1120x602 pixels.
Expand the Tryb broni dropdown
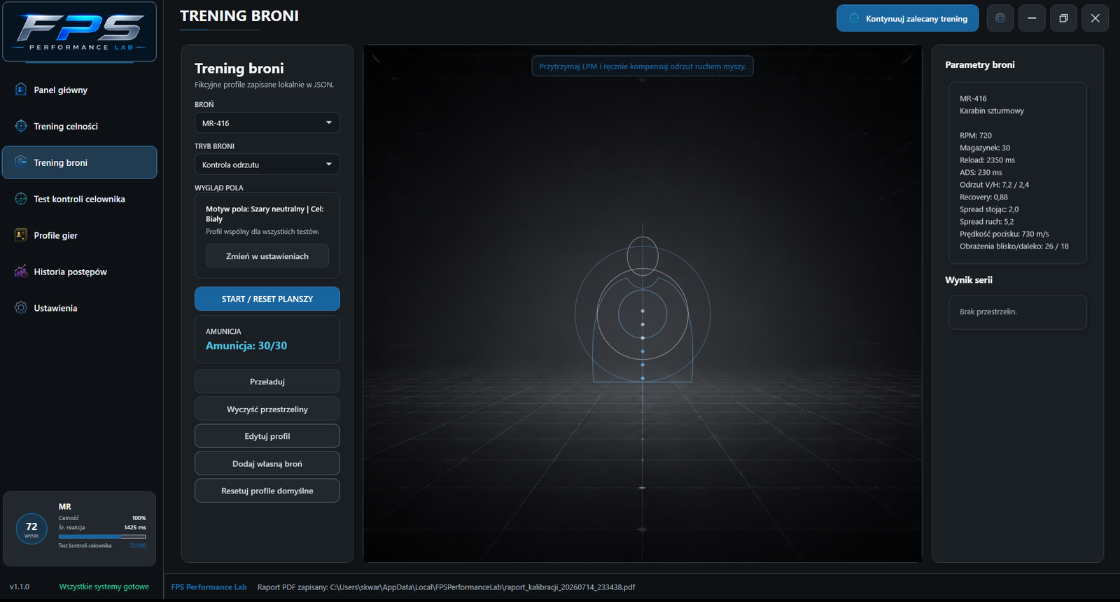267,164
